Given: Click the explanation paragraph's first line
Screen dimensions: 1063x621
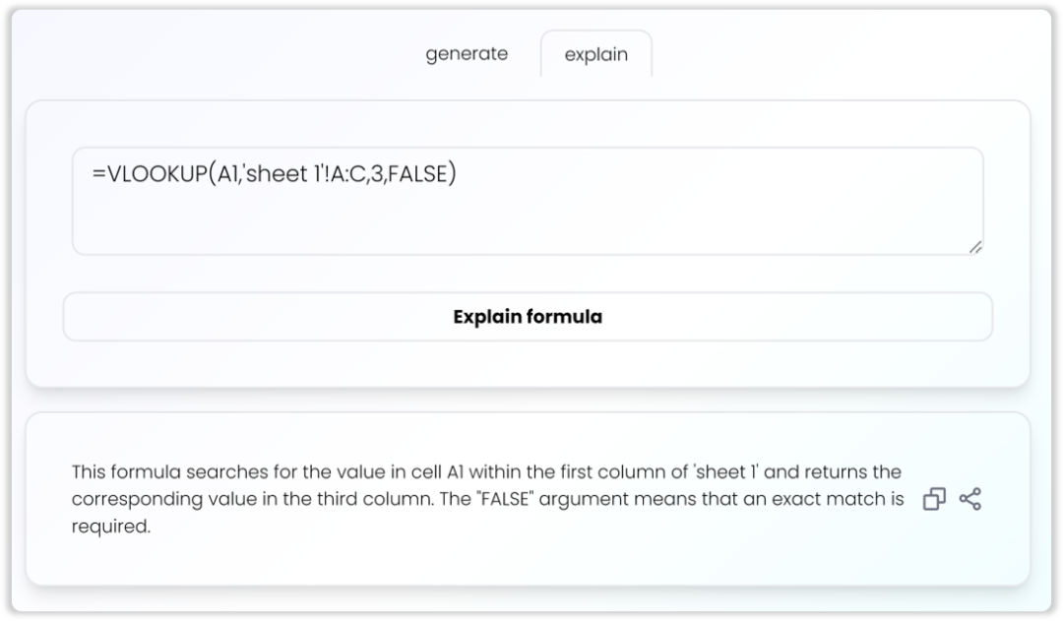Looking at the screenshot, I should coord(486,471).
